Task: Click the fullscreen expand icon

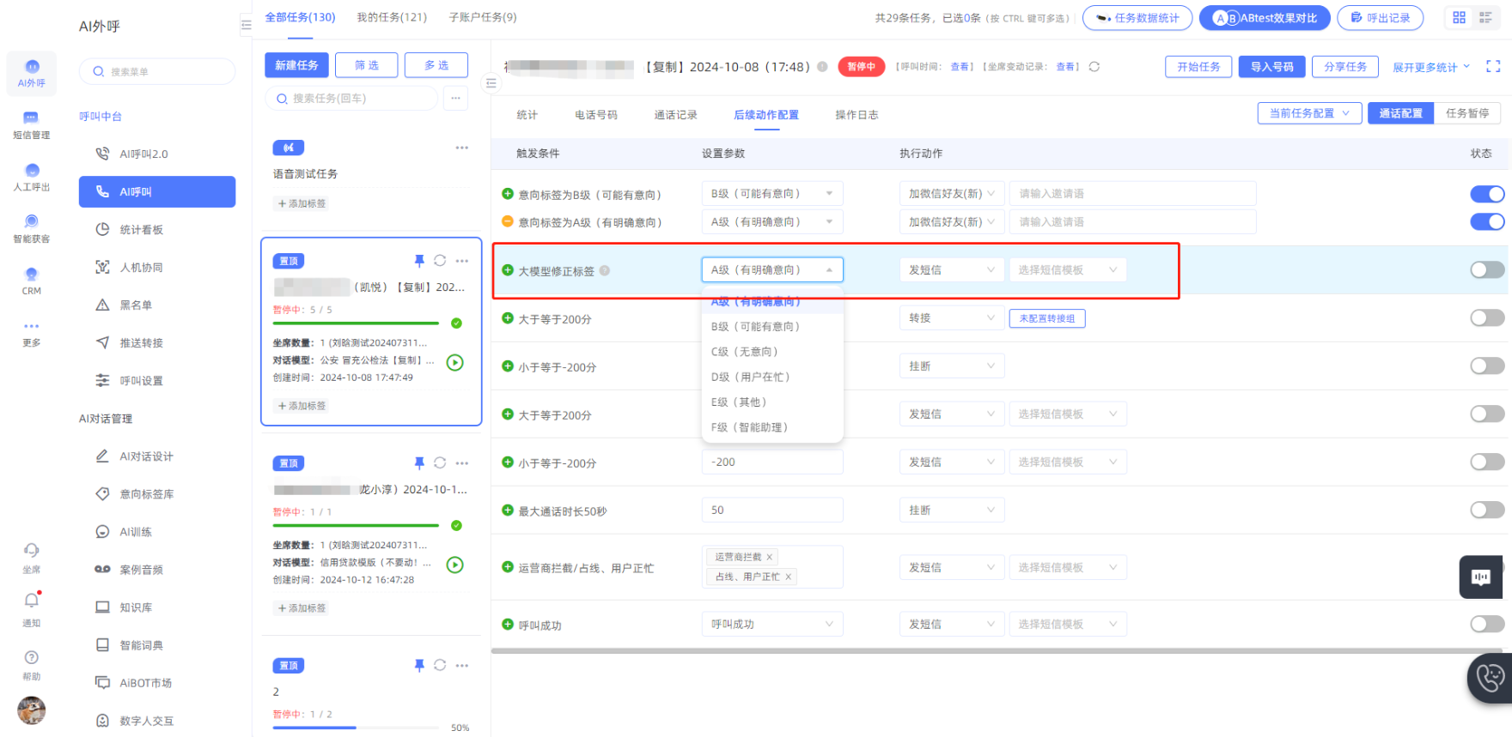Action: [1493, 66]
